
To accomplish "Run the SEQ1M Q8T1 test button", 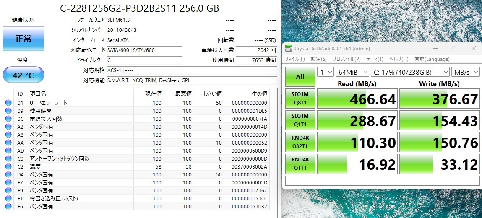I will point(300,99).
